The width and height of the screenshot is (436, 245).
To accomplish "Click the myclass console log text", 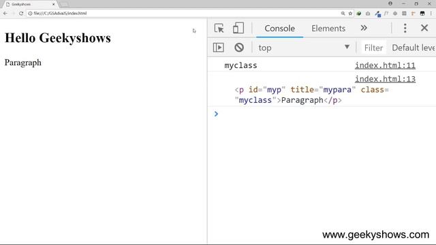I will [240, 65].
